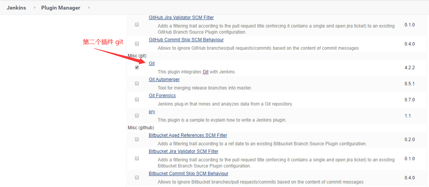Check the Git Forensics plugin checkbox
This screenshot has height=187, width=429.
pos(137,99)
